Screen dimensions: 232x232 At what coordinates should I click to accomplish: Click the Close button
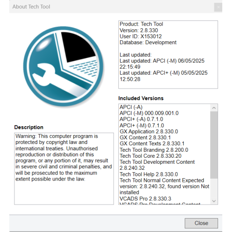point(201,223)
